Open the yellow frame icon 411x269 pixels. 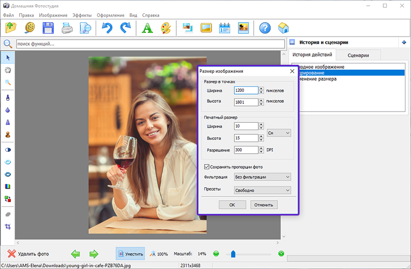pos(207,28)
